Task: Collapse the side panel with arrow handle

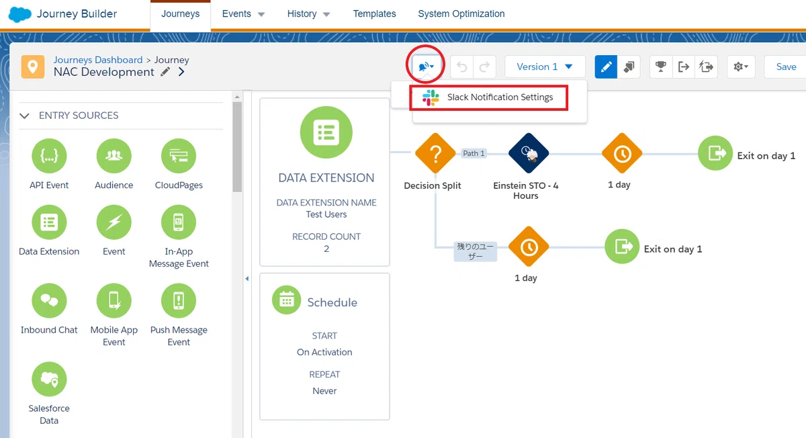Action: [247, 278]
